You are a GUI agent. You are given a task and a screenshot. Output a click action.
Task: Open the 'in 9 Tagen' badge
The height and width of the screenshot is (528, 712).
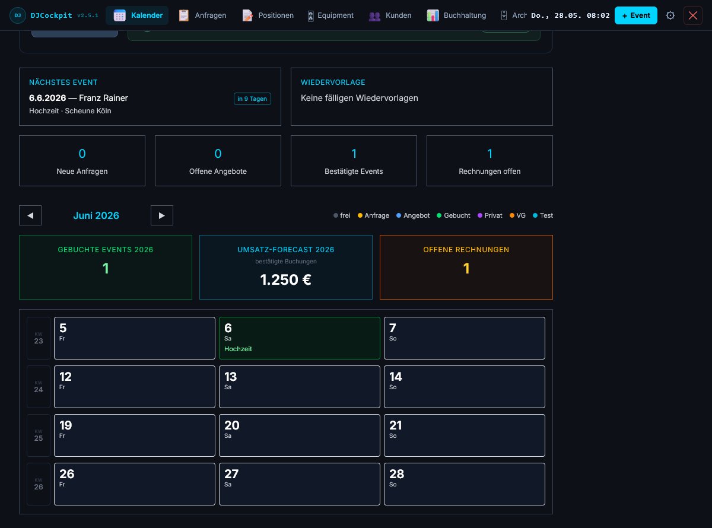(252, 99)
